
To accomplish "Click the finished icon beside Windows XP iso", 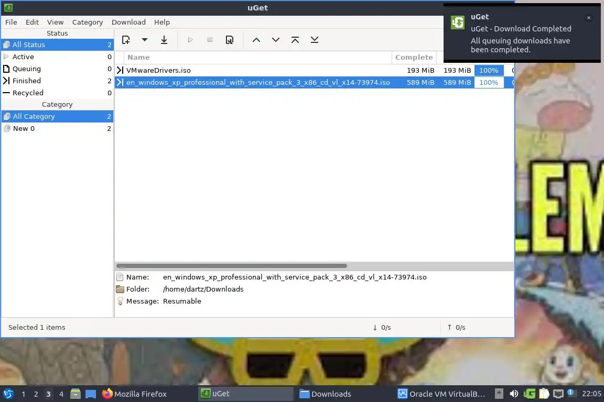I will (120, 82).
